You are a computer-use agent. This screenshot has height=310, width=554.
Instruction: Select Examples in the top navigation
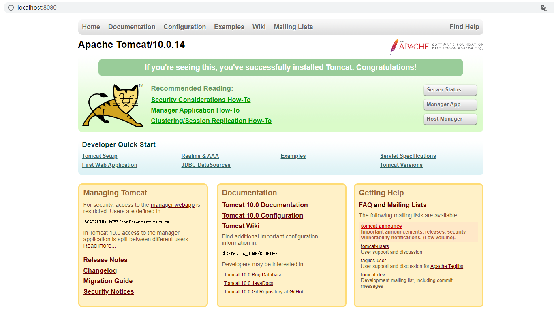click(229, 27)
